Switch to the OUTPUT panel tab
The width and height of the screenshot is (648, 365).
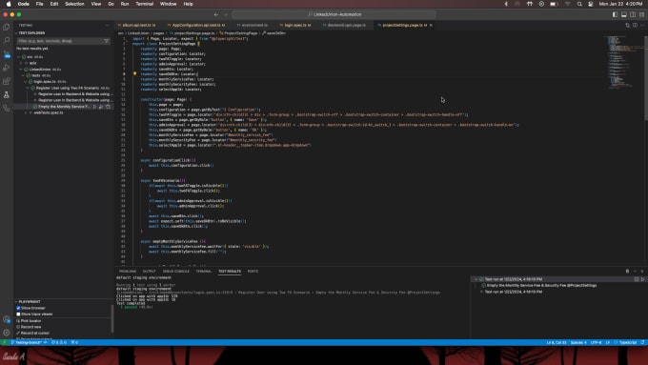[150, 272]
